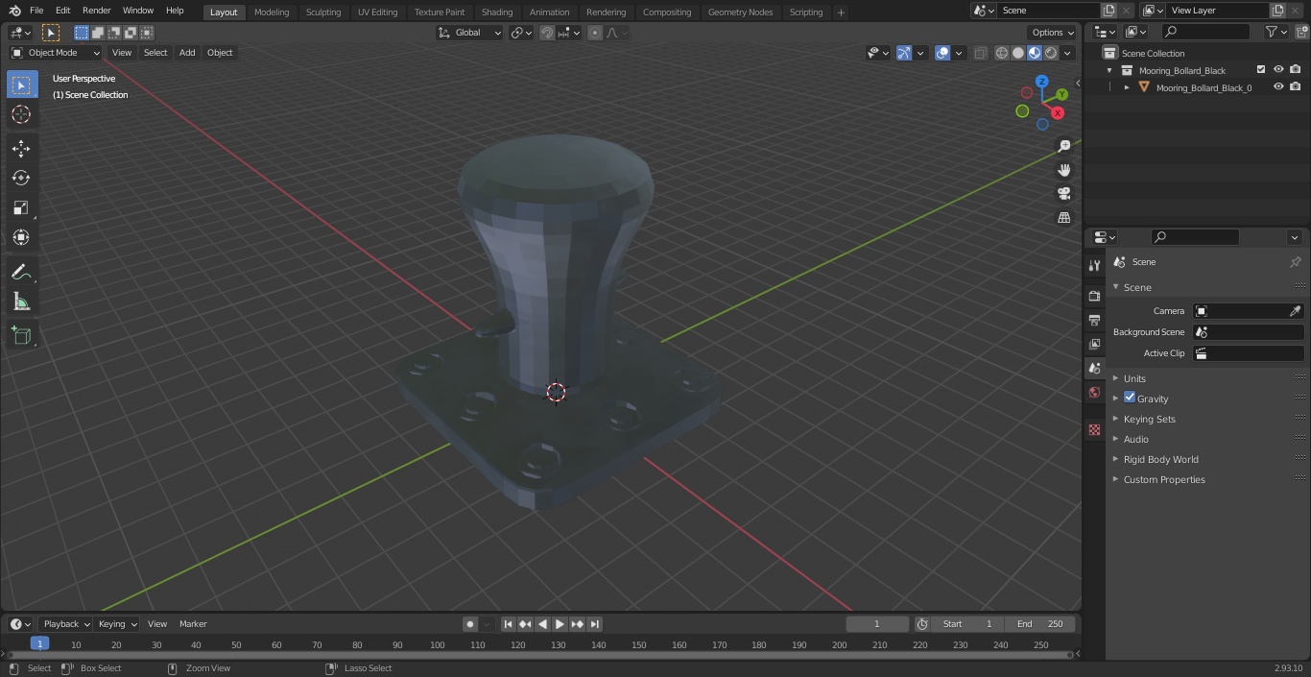Image resolution: width=1311 pixels, height=677 pixels.
Task: Open the timeline Marker menu
Action: tap(193, 624)
